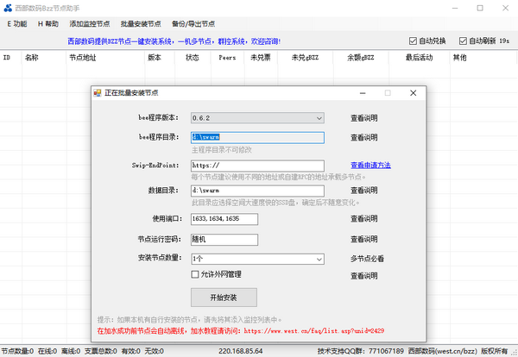The width and height of the screenshot is (518, 357).
Task: Open the 查看申请方法 link
Action: [370, 165]
